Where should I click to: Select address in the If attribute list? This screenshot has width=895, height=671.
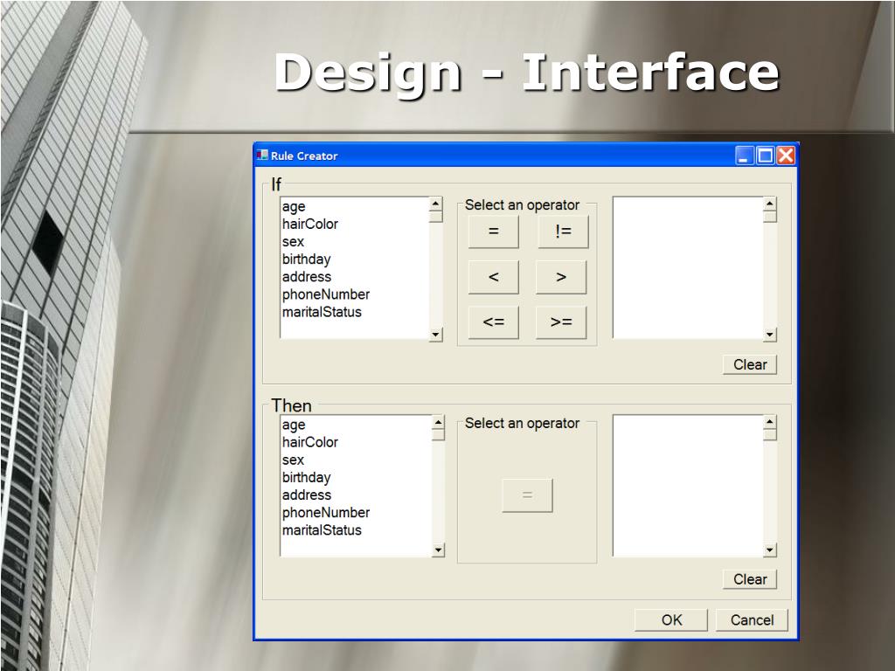click(x=307, y=277)
